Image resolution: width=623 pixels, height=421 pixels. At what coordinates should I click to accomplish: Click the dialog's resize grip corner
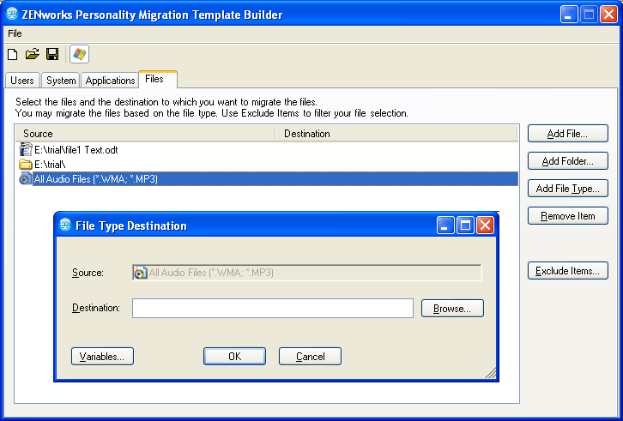coord(491,373)
